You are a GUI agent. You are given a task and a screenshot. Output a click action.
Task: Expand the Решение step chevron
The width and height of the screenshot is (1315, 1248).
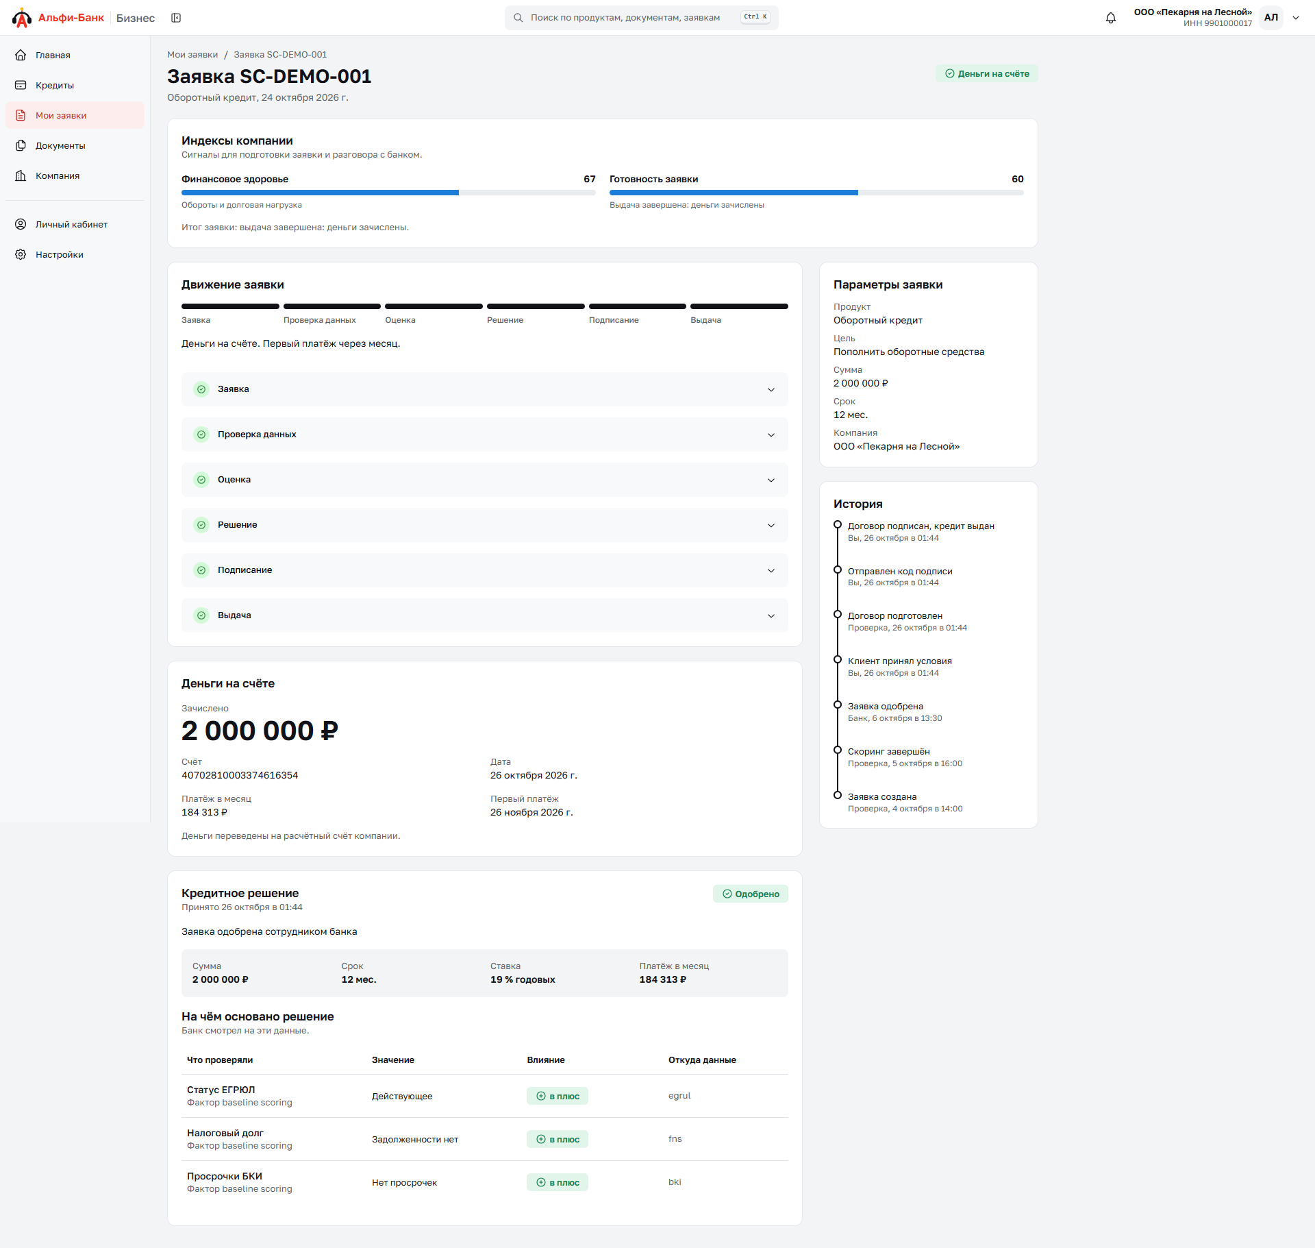point(771,525)
